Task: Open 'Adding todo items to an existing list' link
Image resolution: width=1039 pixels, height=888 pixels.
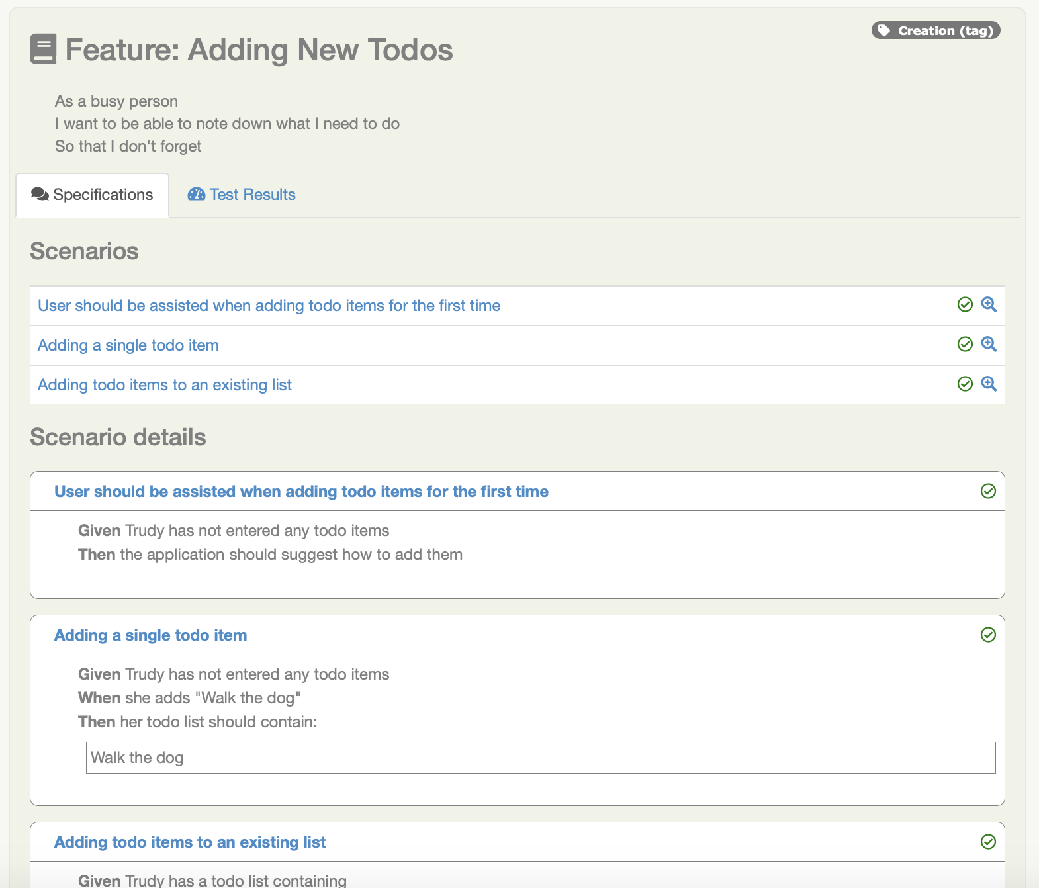Action: tap(165, 385)
